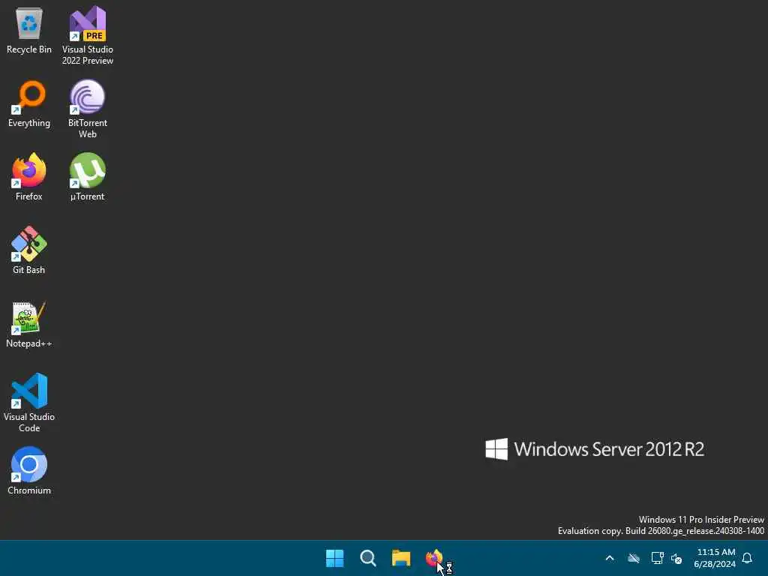Open Firefox from the taskbar
Viewport: 768px width, 576px height.
[434, 558]
